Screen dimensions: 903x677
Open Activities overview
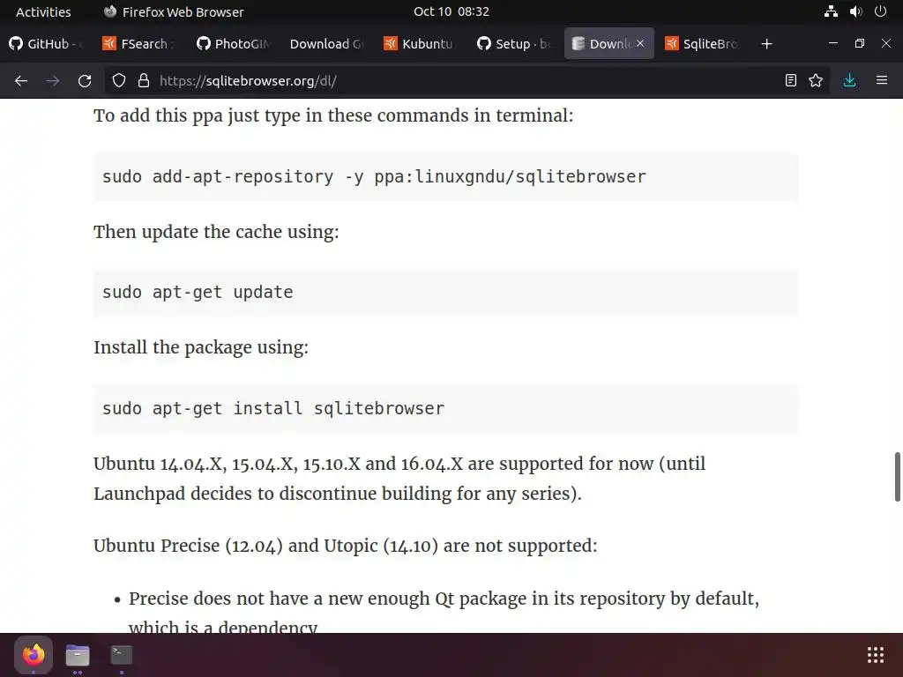click(x=43, y=11)
